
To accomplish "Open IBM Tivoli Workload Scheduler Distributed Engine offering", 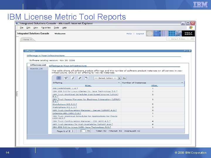I will [85, 95].
